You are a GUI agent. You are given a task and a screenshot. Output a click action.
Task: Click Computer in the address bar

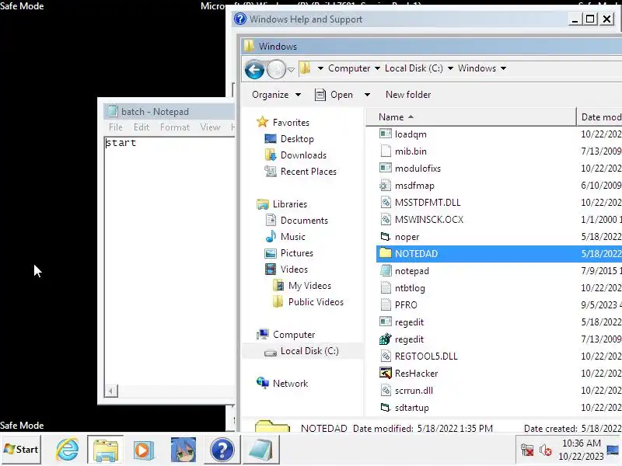[348, 68]
